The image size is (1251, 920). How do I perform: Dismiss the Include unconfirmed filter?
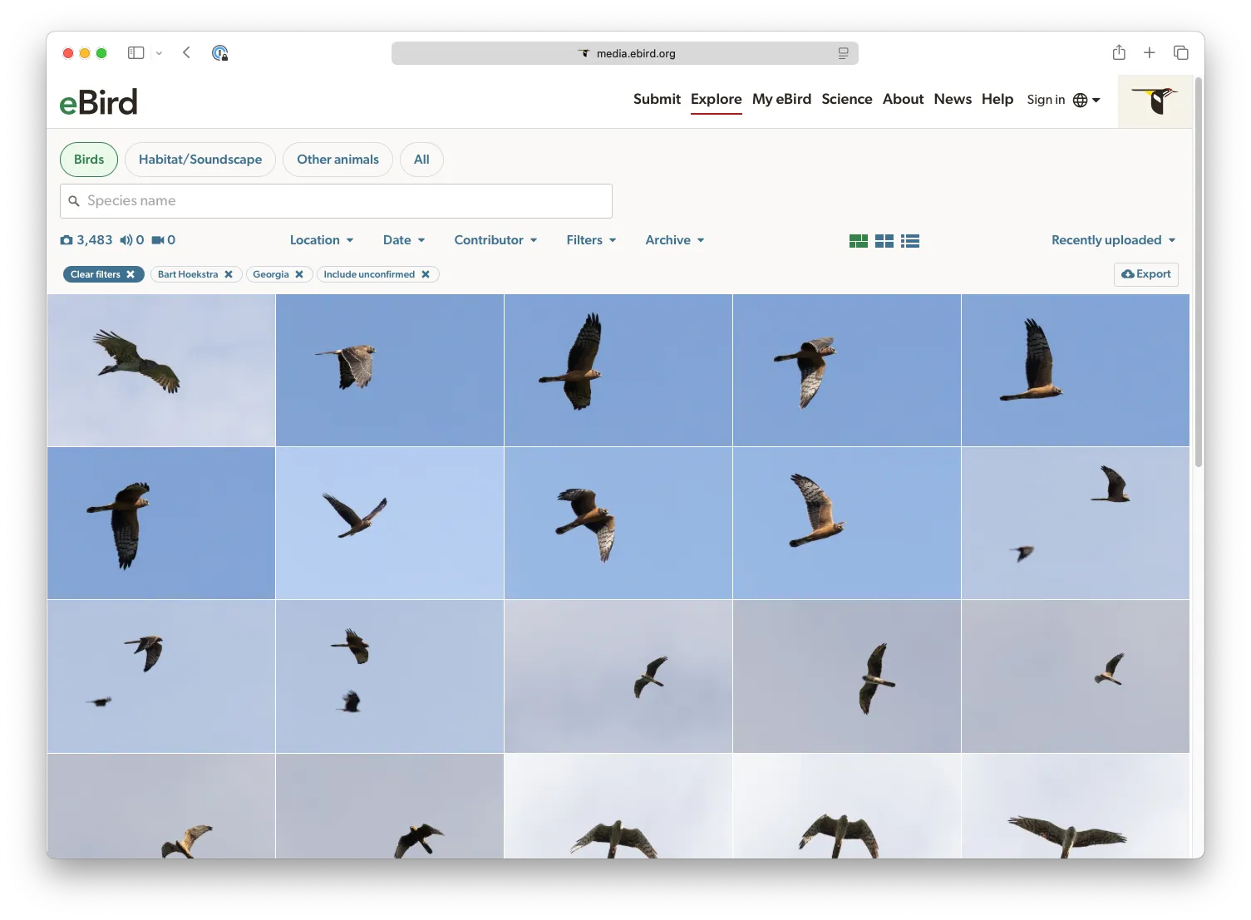[426, 274]
